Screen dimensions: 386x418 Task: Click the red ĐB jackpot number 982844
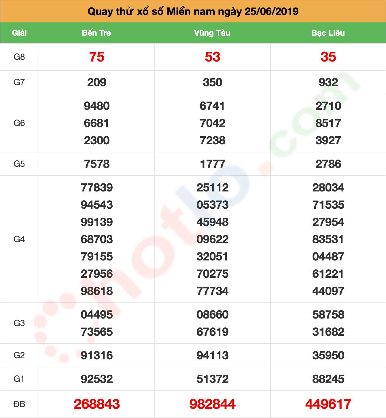click(213, 404)
